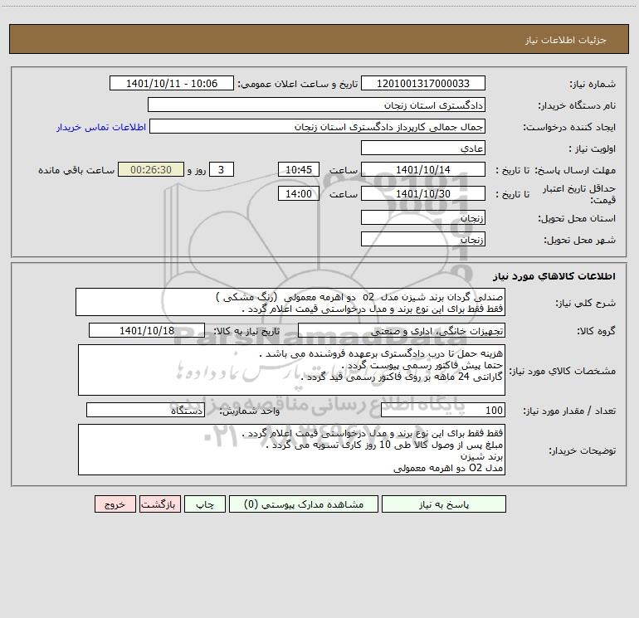Click the goods specifications text area
The width and height of the screenshot is (639, 618).
291,370
